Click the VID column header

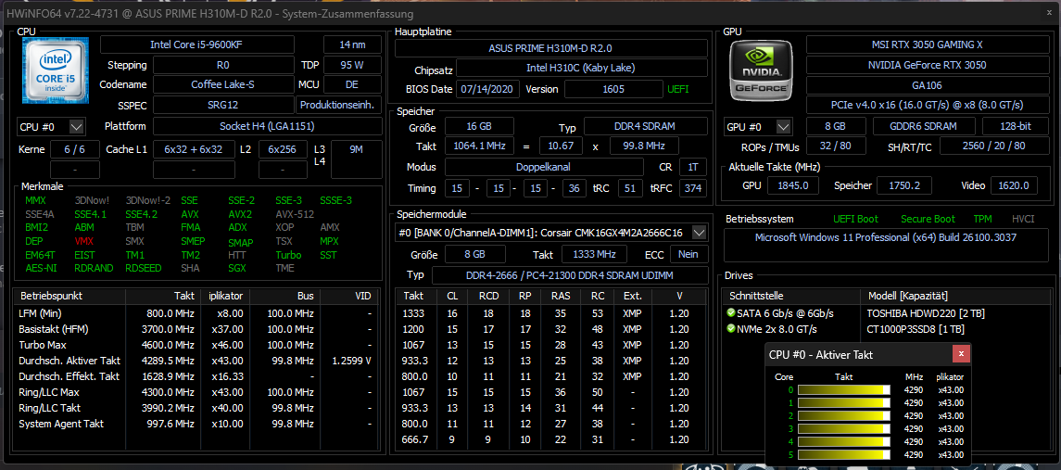point(351,297)
